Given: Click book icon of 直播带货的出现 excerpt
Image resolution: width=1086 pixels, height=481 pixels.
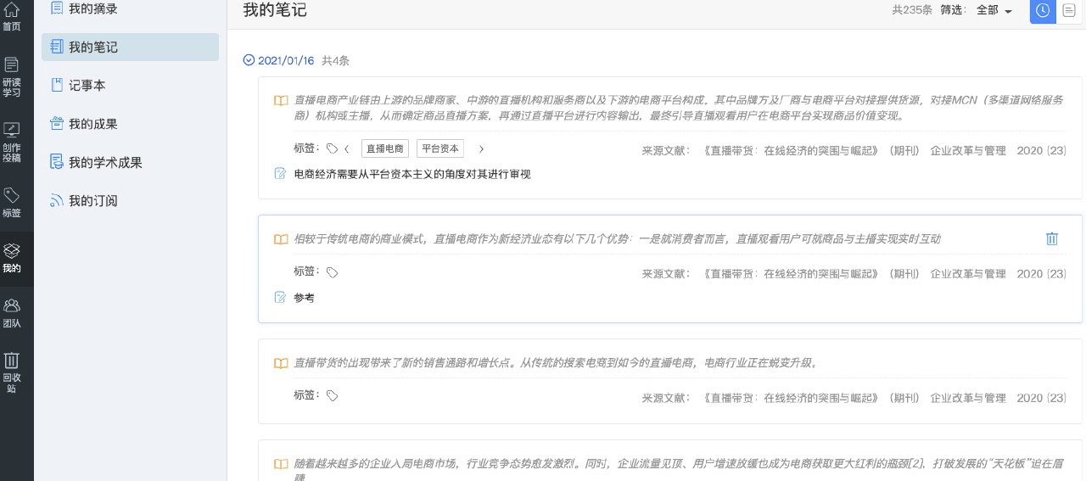Looking at the screenshot, I should pos(281,363).
